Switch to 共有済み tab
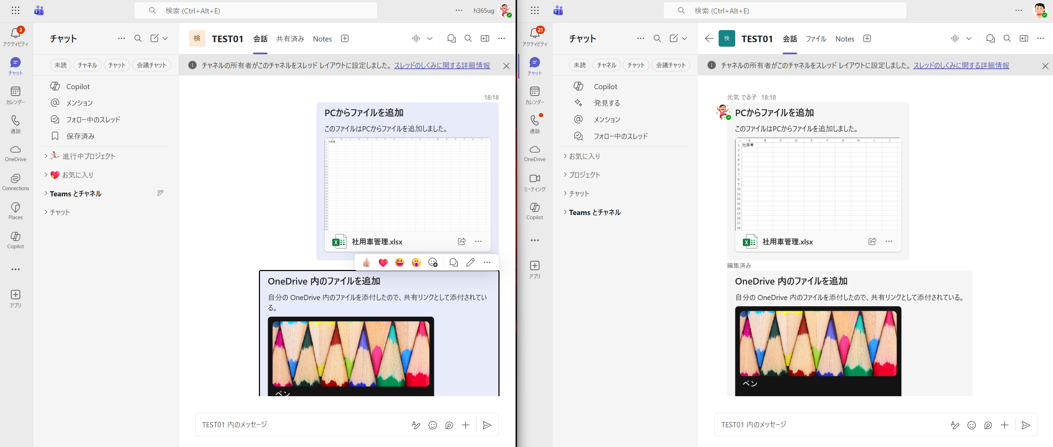 (290, 39)
